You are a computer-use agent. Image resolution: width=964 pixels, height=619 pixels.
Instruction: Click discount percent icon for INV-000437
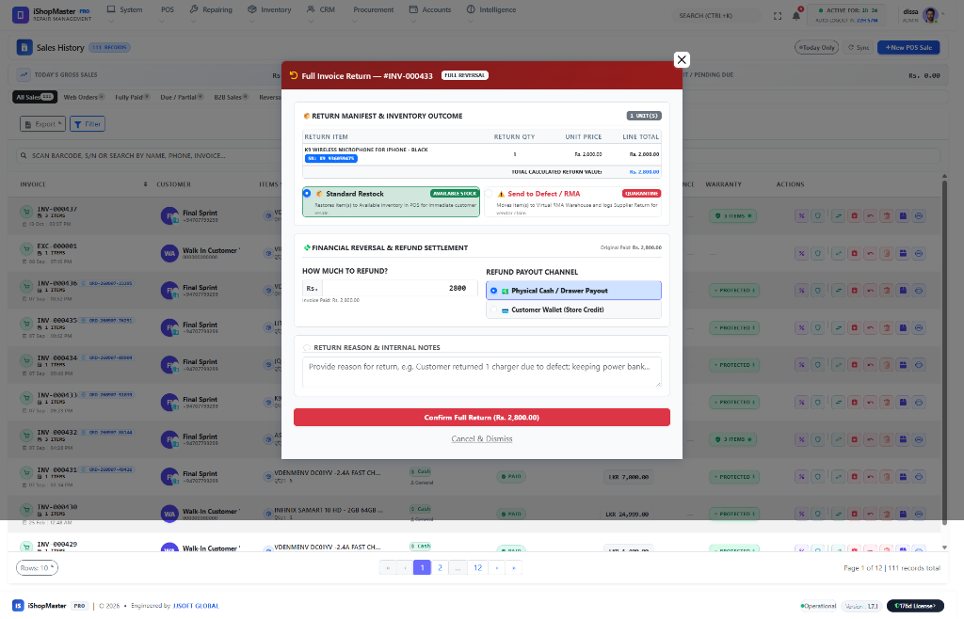[x=801, y=216]
